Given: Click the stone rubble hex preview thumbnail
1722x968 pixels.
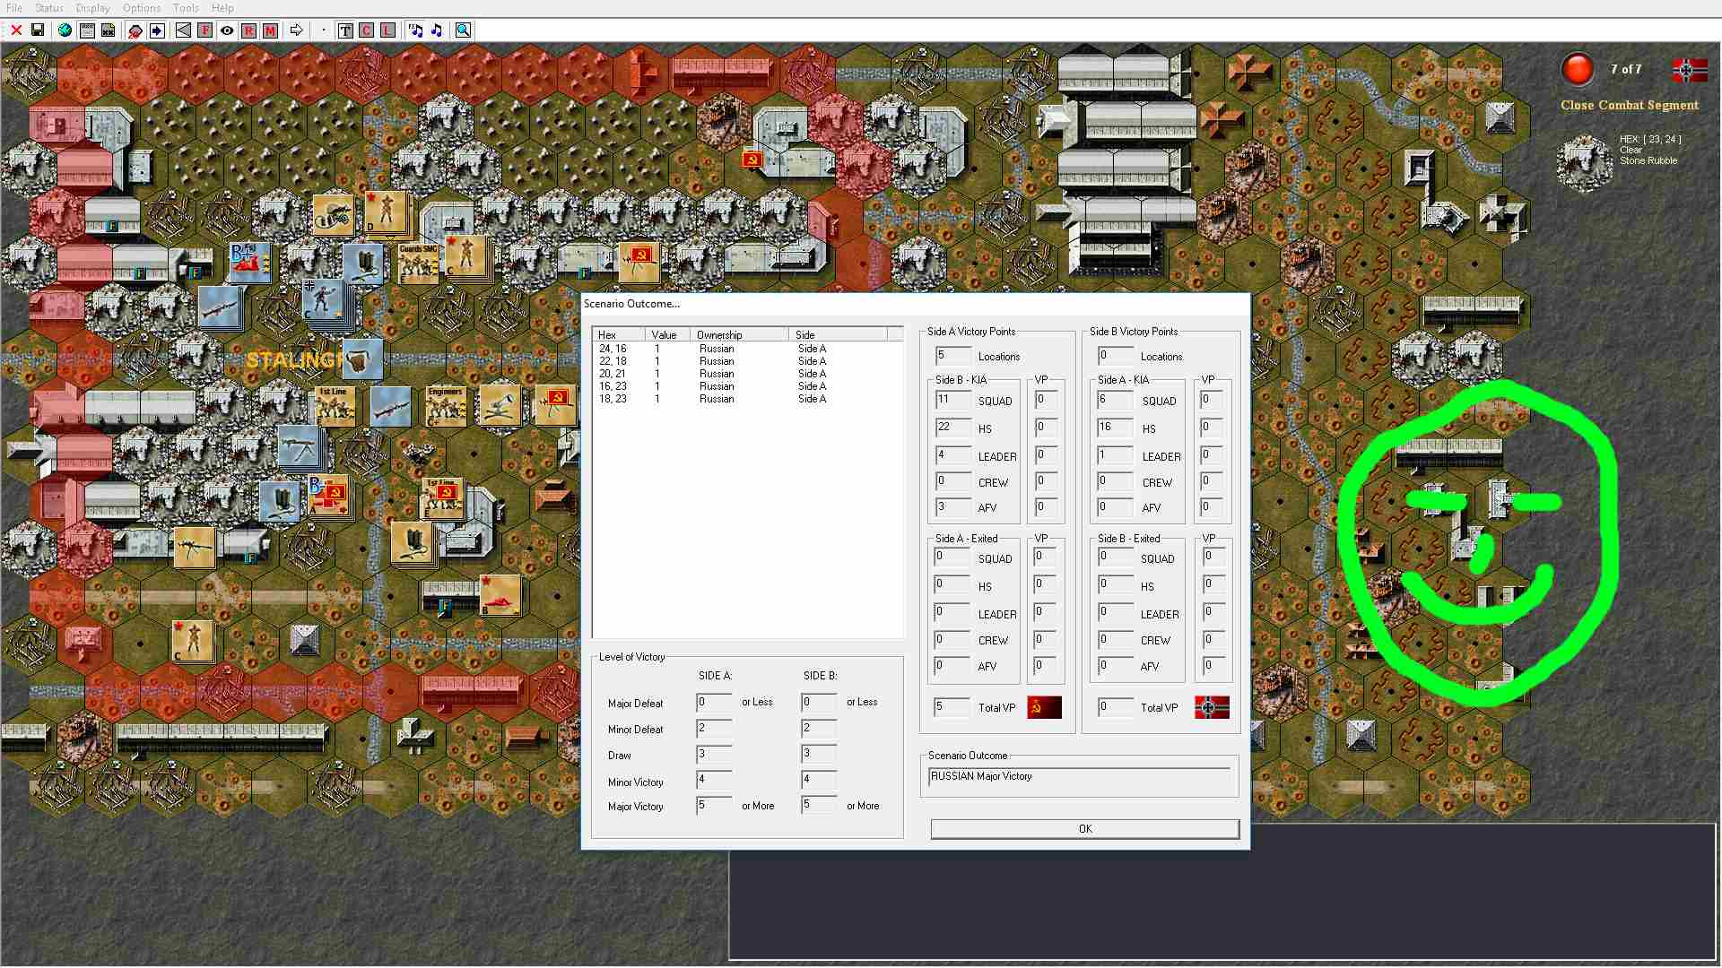Looking at the screenshot, I should click(1585, 163).
